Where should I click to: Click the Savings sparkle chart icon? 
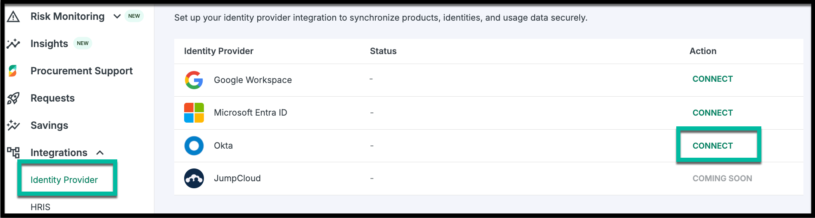point(13,125)
